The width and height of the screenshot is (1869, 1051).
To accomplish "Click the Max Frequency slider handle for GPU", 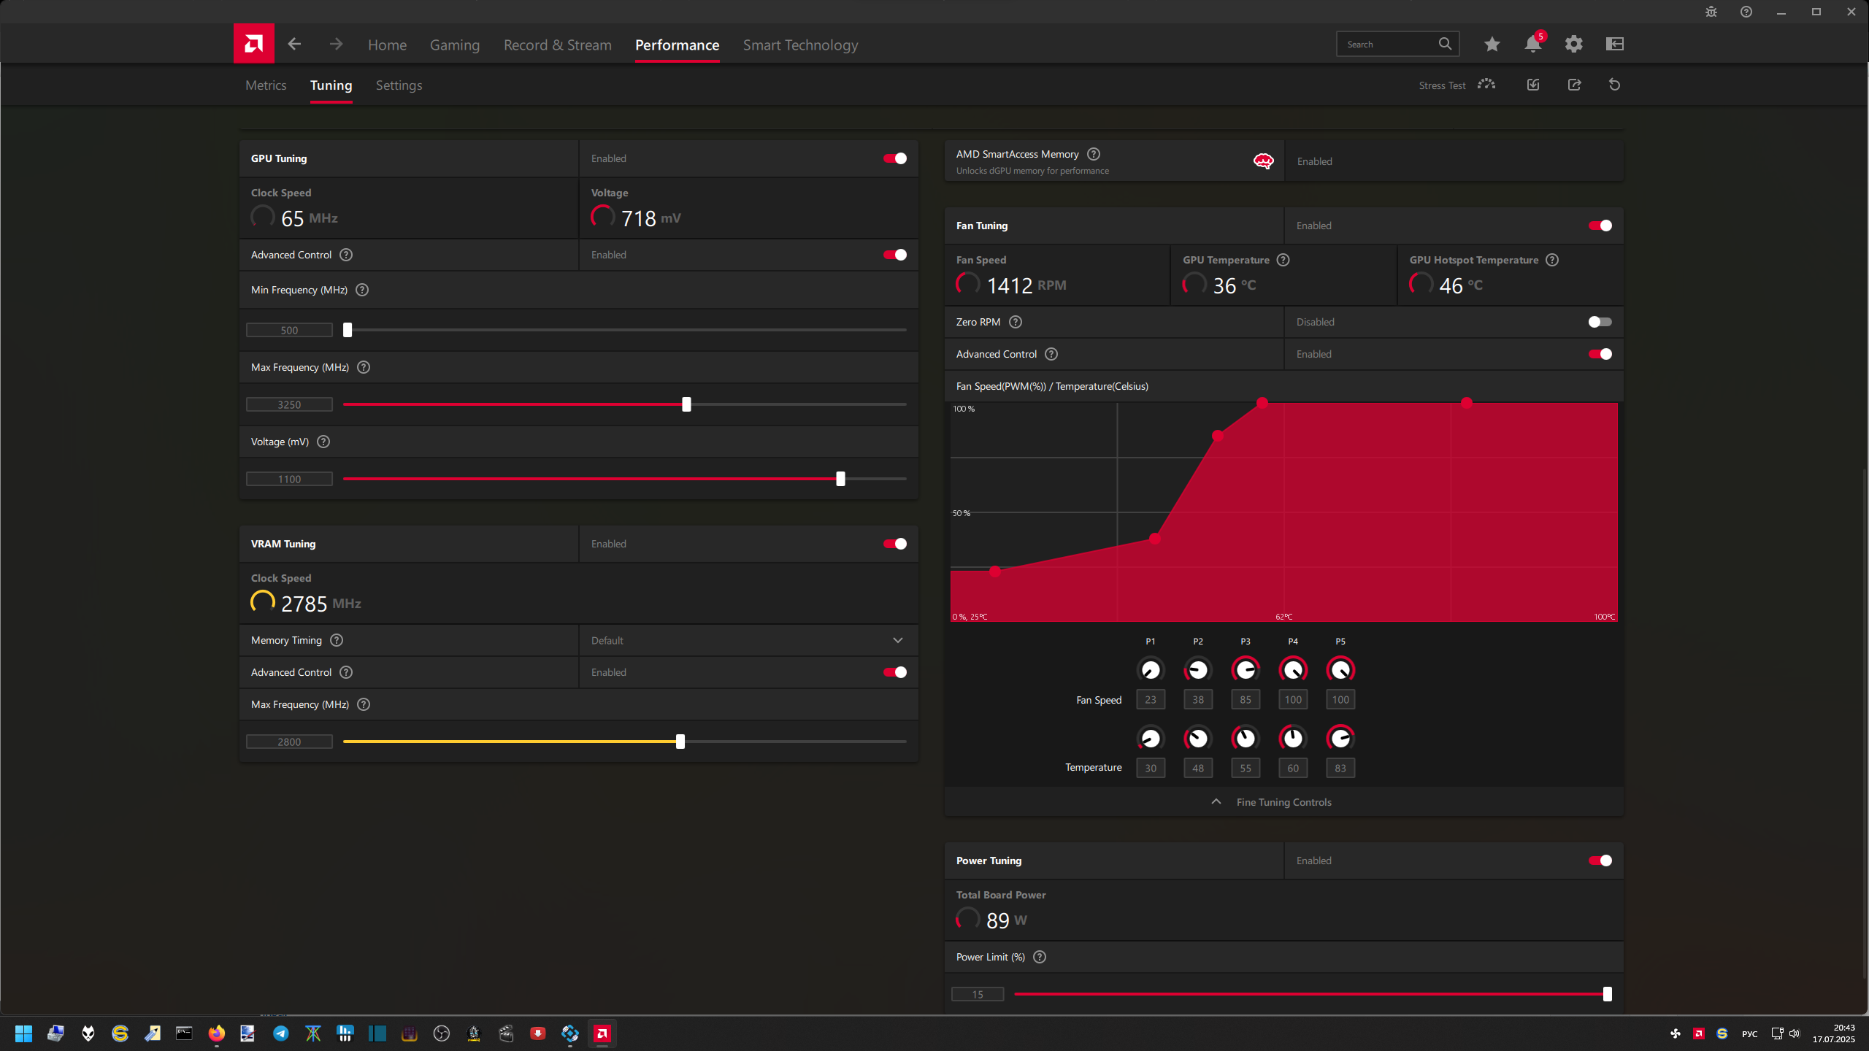I will tap(686, 404).
